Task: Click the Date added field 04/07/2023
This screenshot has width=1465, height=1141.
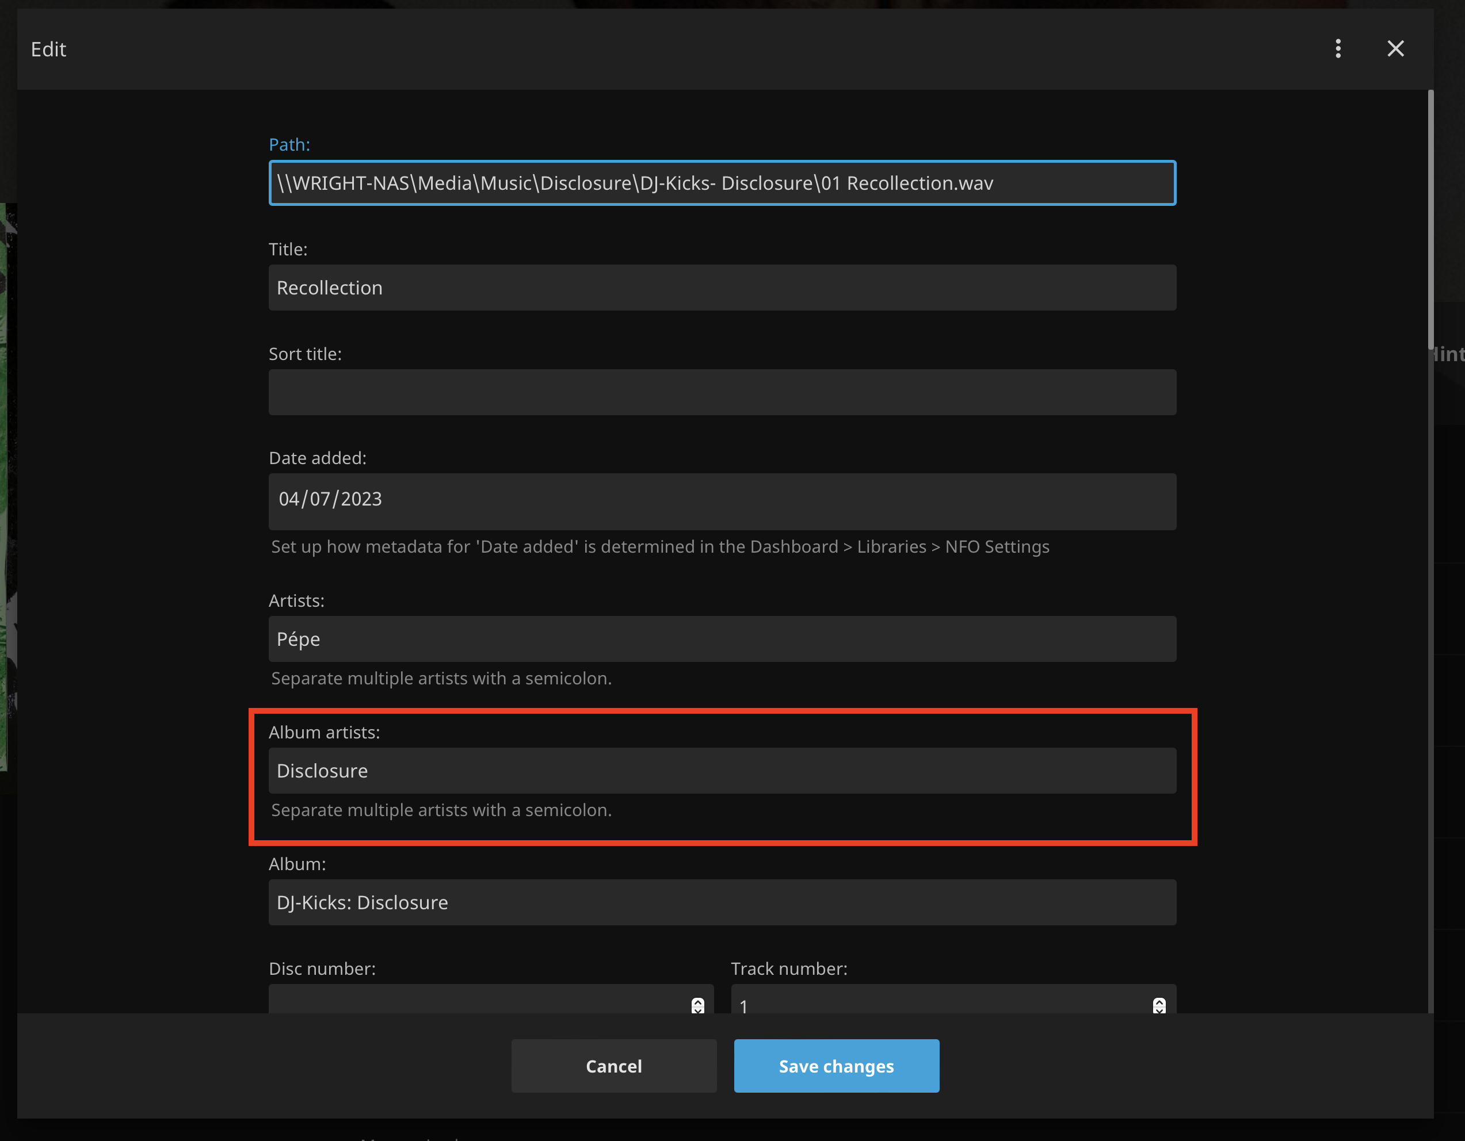Action: [x=722, y=501]
